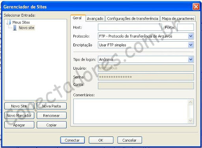Click the Meus Sites folder icon

[x=9, y=22]
